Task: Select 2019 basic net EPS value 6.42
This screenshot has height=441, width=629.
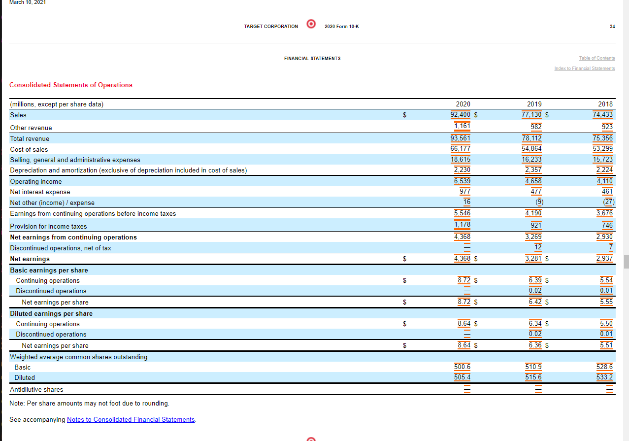Action: (535, 302)
